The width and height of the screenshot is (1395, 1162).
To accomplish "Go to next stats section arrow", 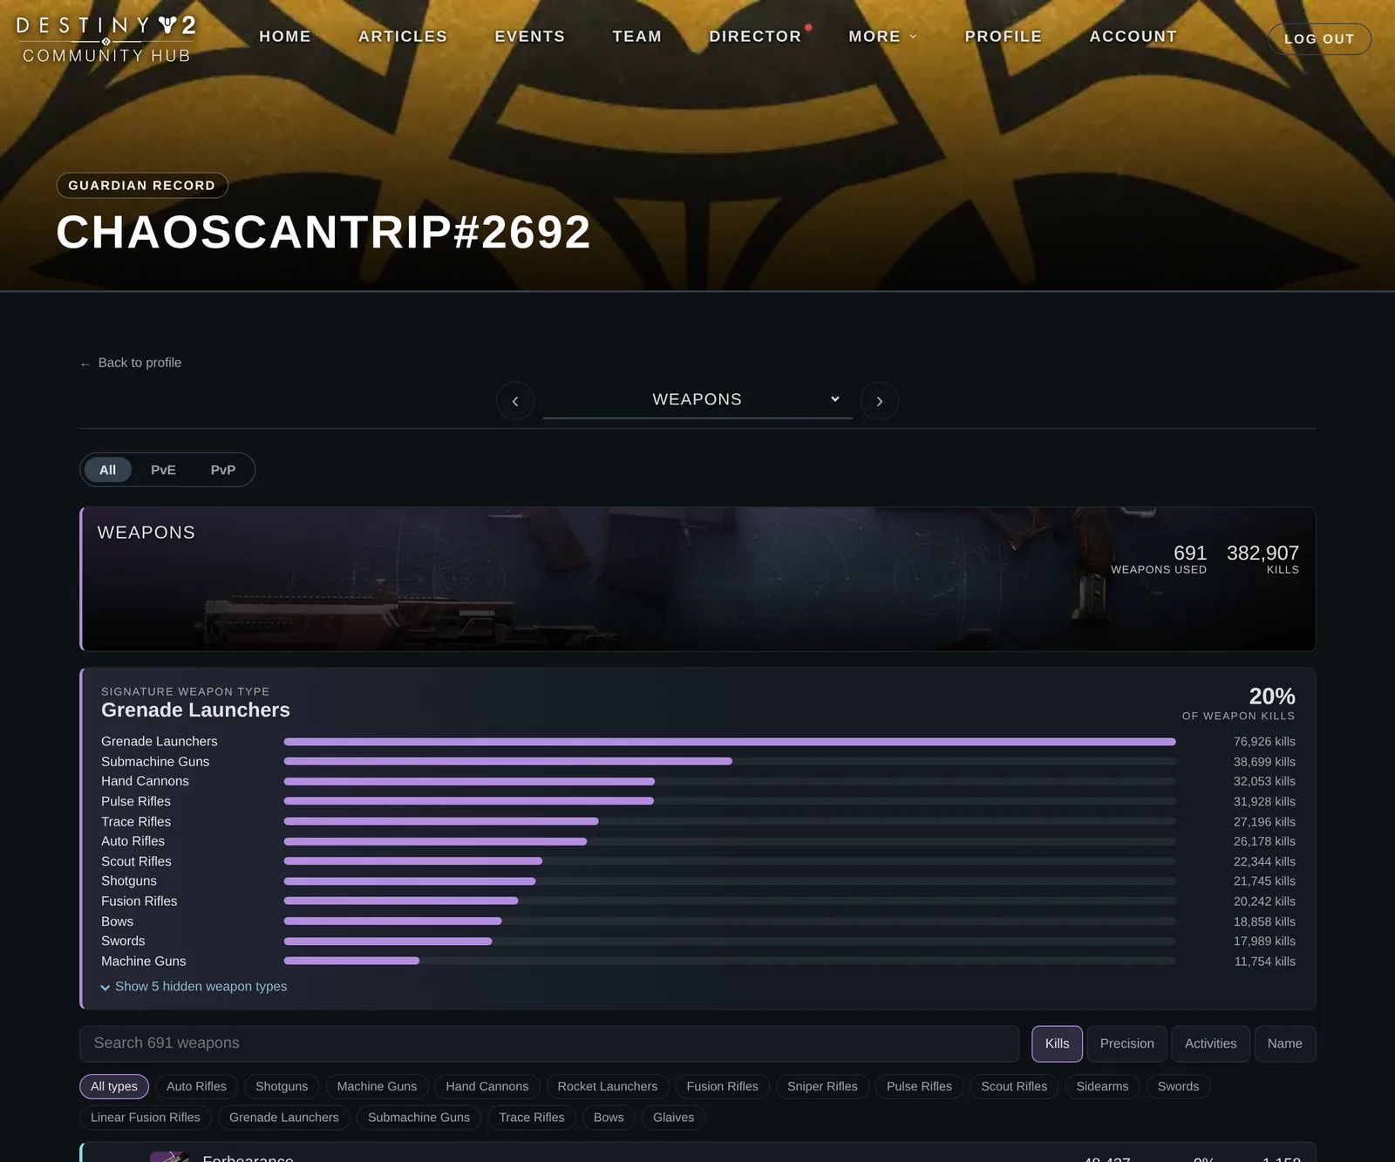I will [x=880, y=401].
